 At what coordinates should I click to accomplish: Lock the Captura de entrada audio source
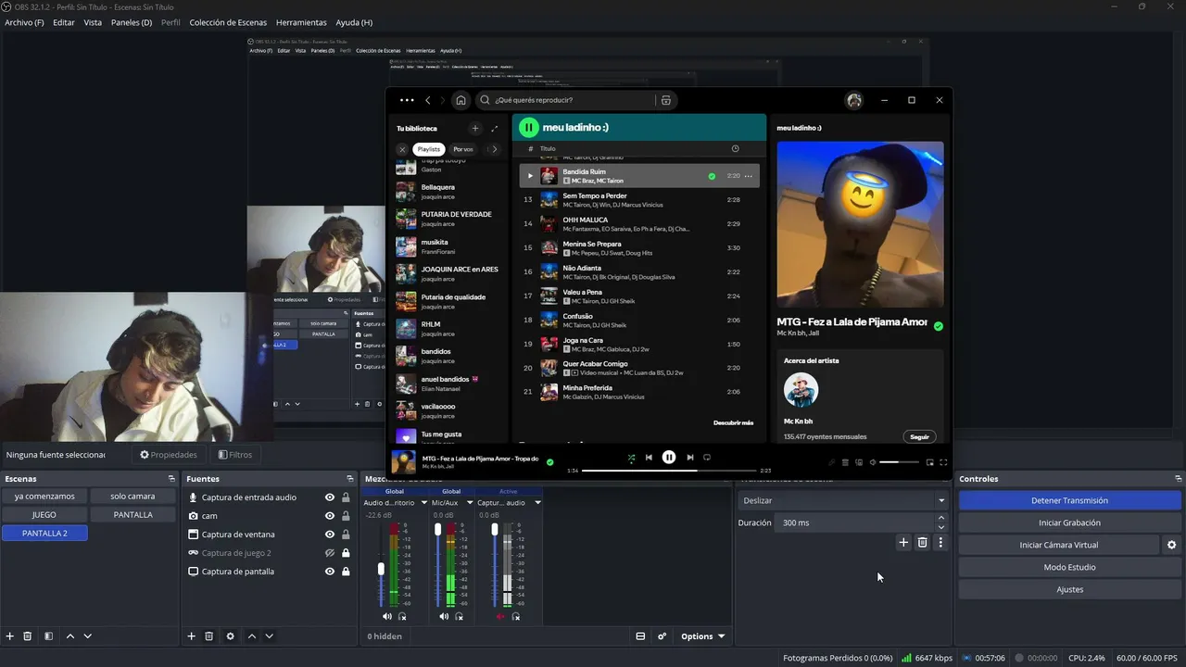(x=346, y=497)
